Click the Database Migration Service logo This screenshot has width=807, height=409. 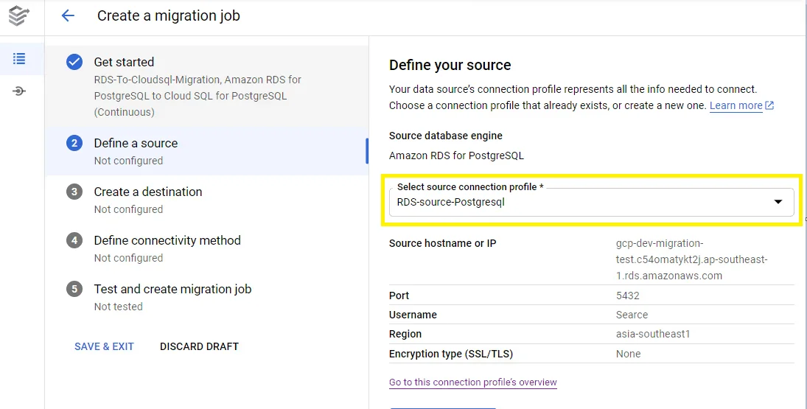(x=19, y=16)
